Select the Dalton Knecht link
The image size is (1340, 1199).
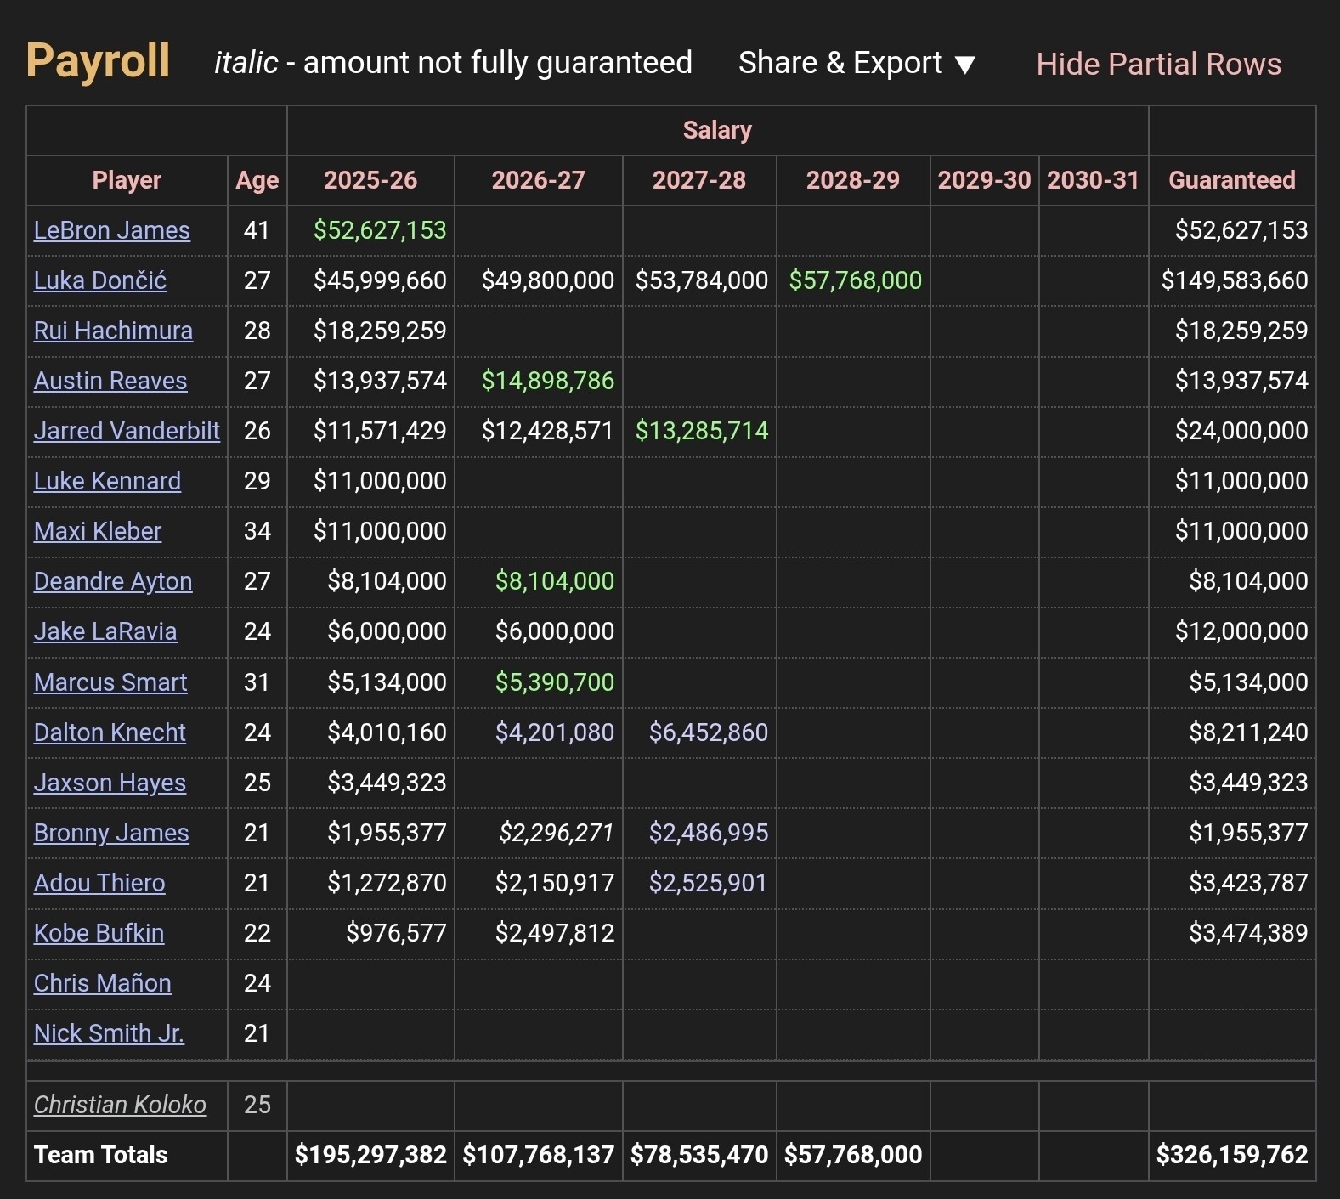pos(110,732)
